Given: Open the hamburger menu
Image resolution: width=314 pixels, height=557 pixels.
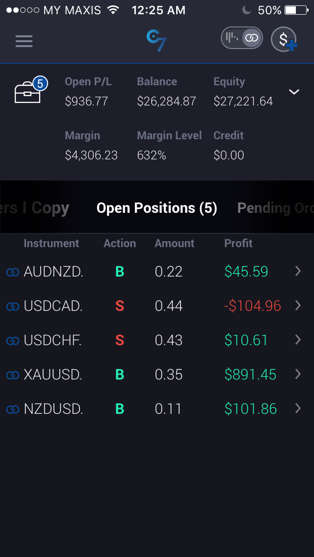Looking at the screenshot, I should (x=24, y=41).
